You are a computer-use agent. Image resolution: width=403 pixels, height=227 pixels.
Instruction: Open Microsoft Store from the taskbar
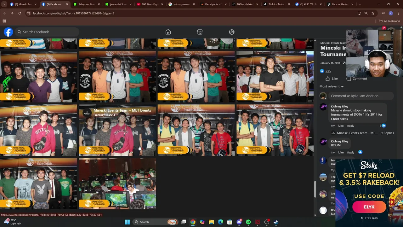tap(230, 222)
